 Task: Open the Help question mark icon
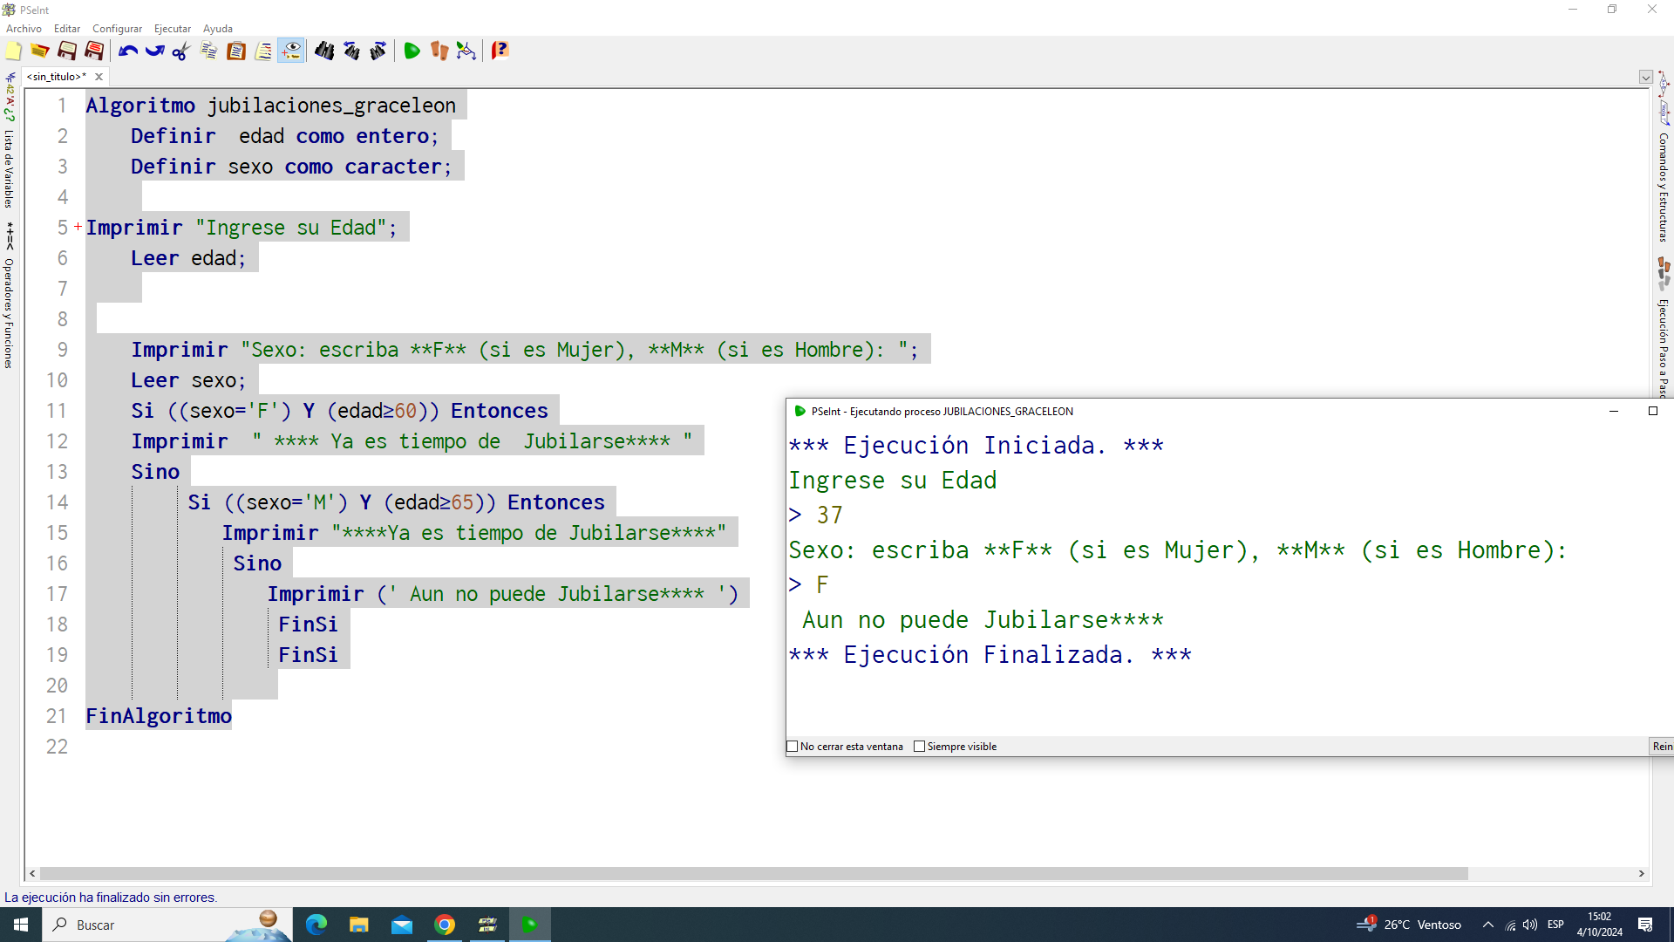pos(500,51)
